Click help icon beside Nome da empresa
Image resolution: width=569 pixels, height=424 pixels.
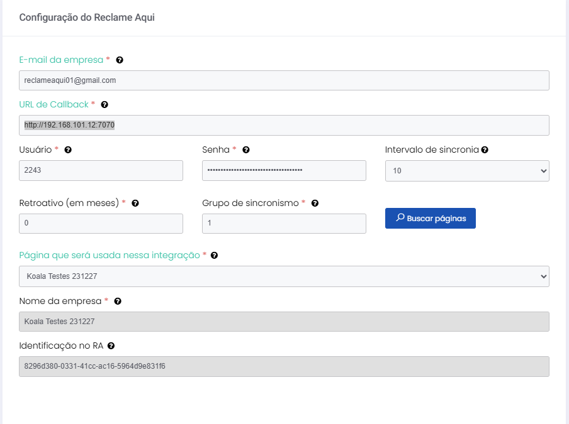[118, 302]
